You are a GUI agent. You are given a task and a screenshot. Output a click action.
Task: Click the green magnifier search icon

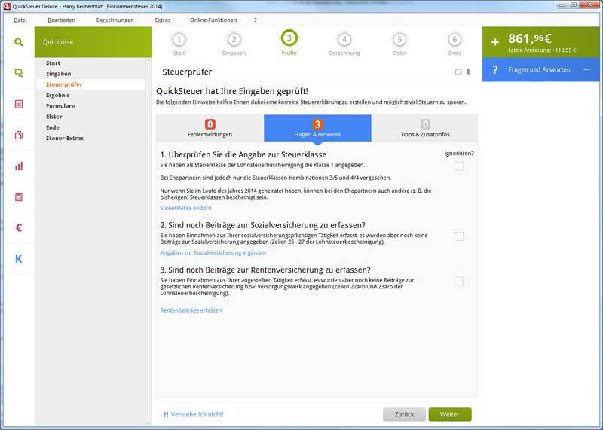pyautogui.click(x=18, y=42)
